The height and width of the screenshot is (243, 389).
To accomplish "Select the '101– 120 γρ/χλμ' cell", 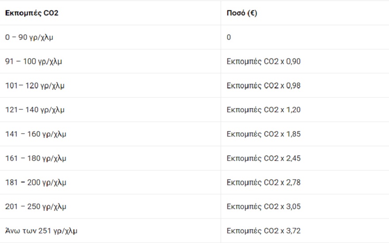I will pyautogui.click(x=35, y=86).
